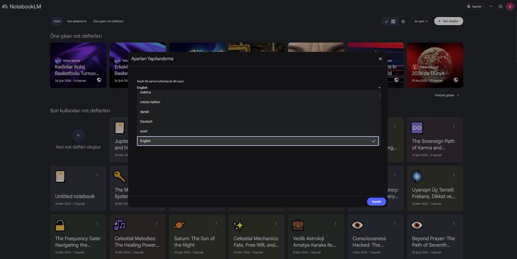Switch to the Tümü tab
The image size is (517, 259).
coord(57,21)
